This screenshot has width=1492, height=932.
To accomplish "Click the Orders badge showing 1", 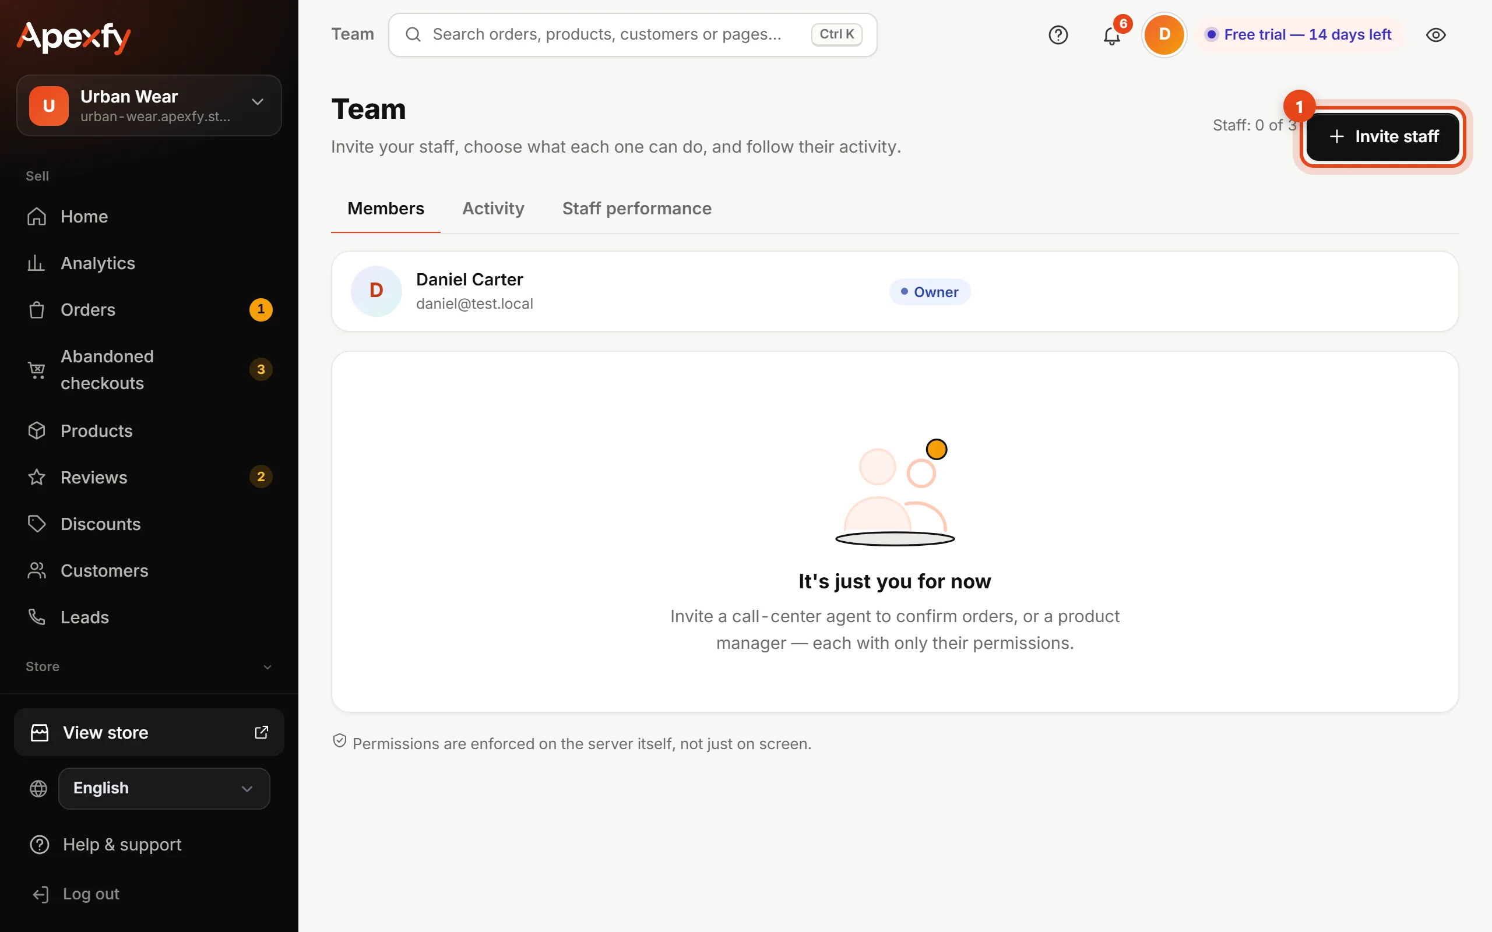I will [261, 309].
